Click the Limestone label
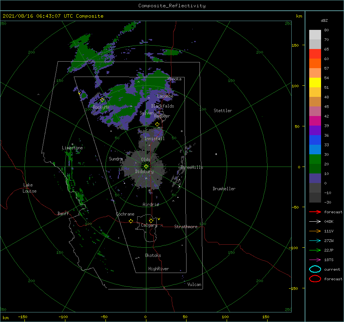The width and height of the screenshot is (344, 322). (72, 148)
